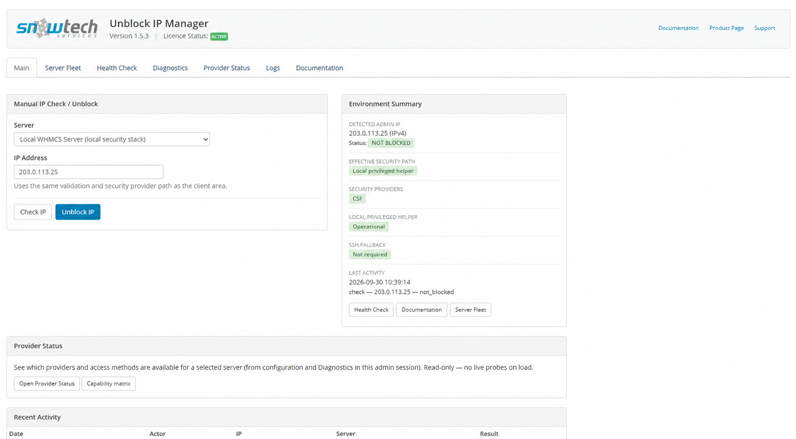Click the last activity timestamp 2026-09-30 10:39:14
The height and width of the screenshot is (439, 796).
(x=380, y=282)
